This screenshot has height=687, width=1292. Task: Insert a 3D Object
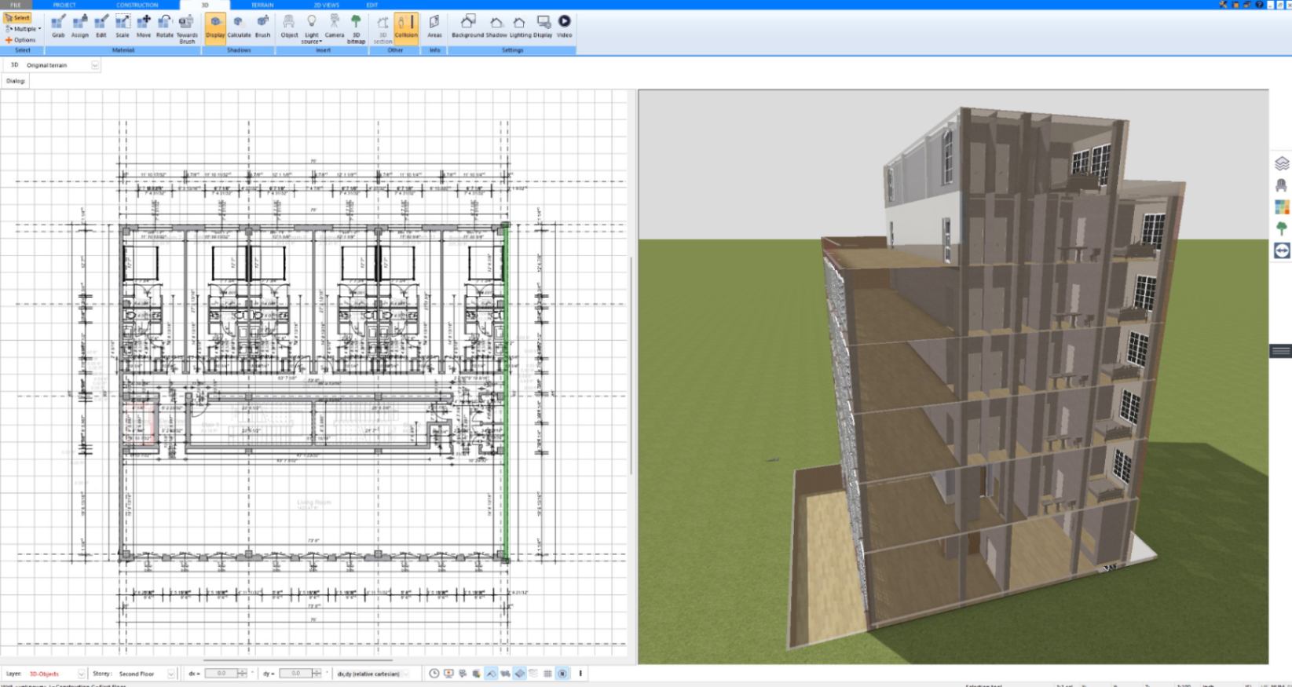tap(289, 26)
